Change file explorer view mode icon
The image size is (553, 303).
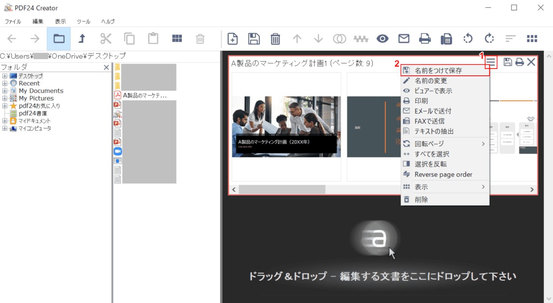coord(177,38)
